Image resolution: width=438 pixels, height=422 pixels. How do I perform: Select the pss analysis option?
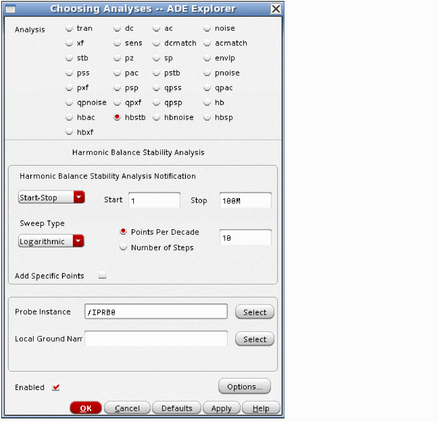point(69,73)
